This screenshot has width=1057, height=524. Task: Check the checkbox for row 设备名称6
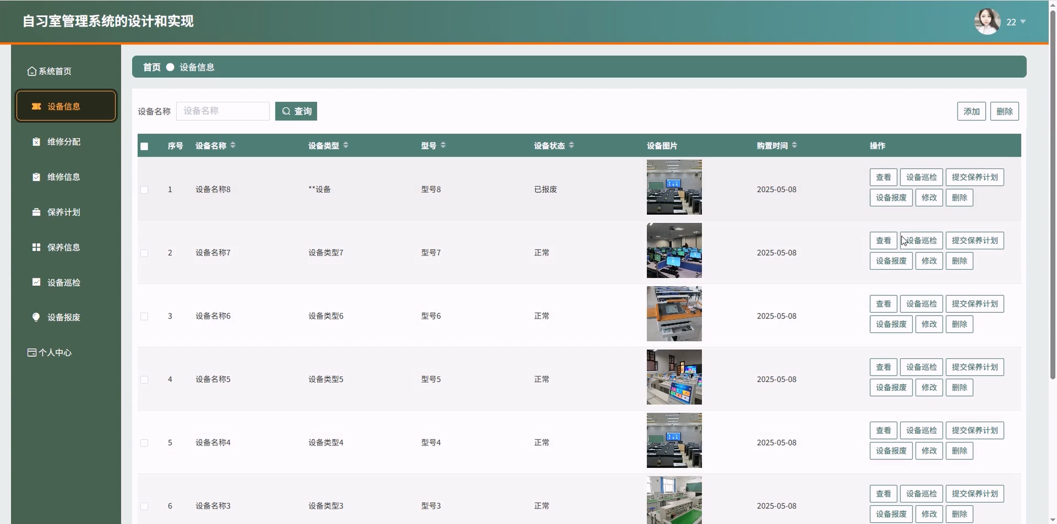[x=144, y=317]
